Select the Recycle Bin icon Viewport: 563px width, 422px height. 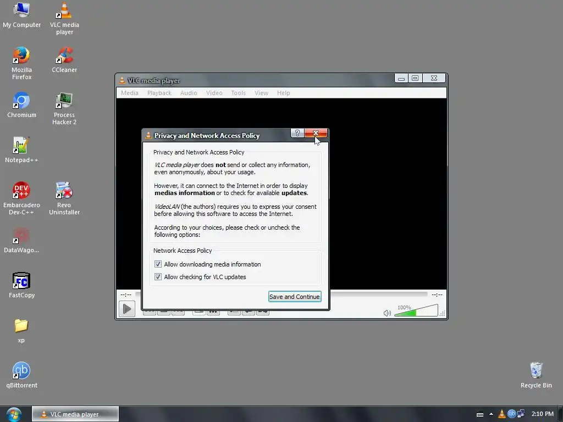(x=536, y=375)
